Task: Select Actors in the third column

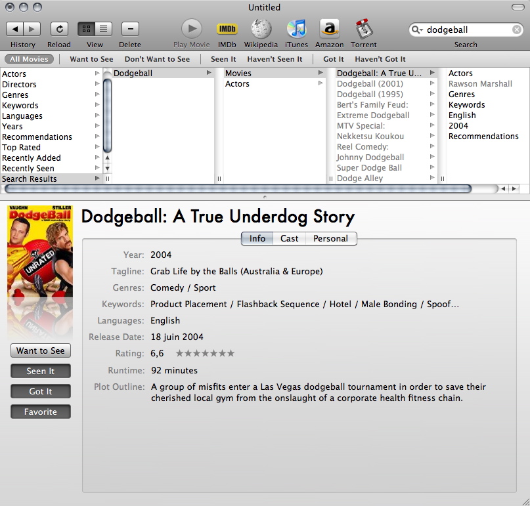Action: (275, 83)
